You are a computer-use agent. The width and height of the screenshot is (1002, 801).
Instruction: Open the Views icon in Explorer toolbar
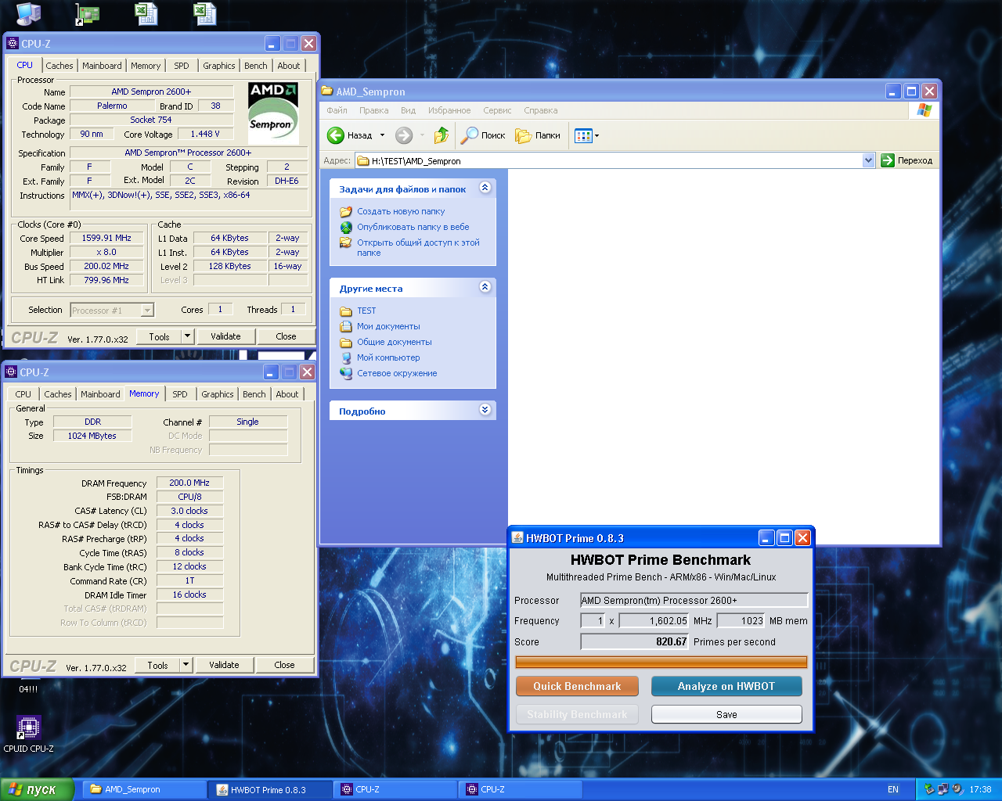point(583,136)
